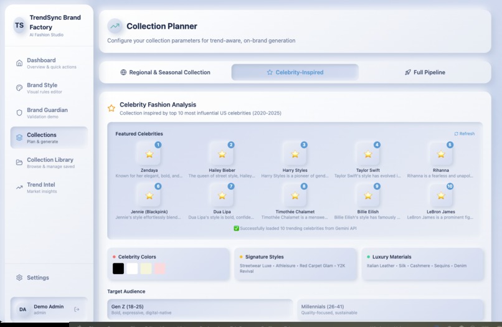Click the Luxury Materials card
The height and width of the screenshot is (327, 502).
[x=423, y=264]
